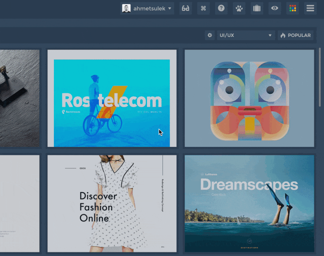Click the dropdown arrow next to ahmetsulek
The image size is (324, 256).
[x=170, y=9]
